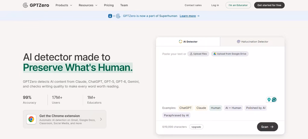
Task: Load the ChatGPT example text
Action: click(185, 108)
